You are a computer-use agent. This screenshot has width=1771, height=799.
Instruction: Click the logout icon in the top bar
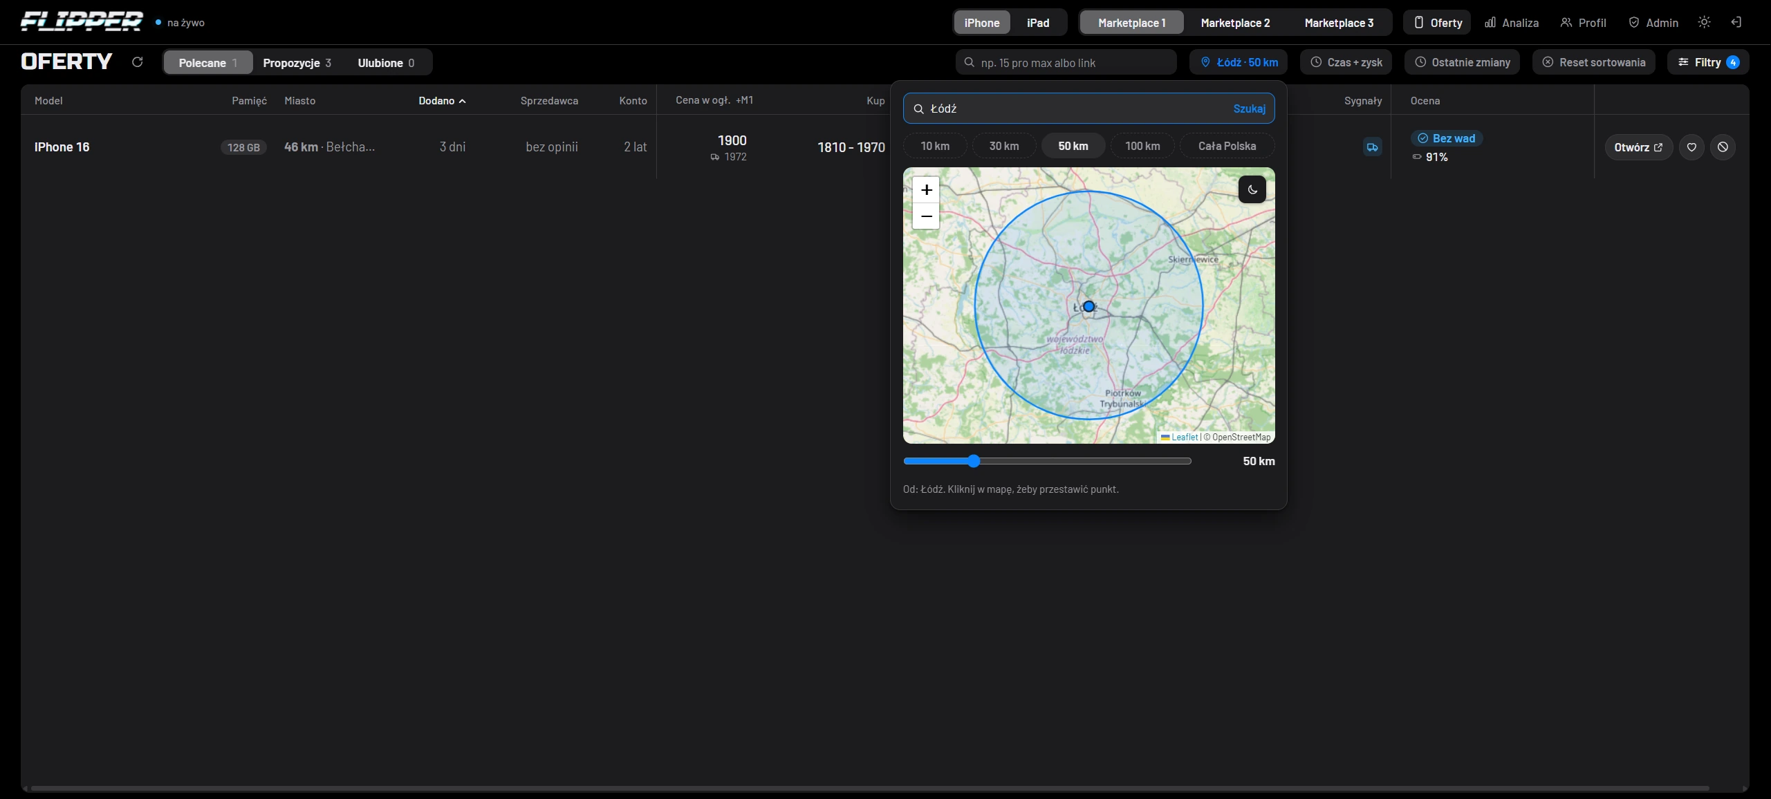click(1736, 22)
